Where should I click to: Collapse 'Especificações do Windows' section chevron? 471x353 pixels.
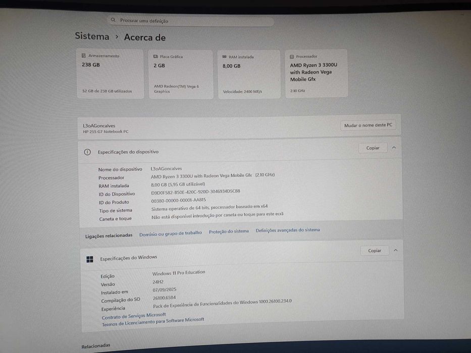[x=396, y=250]
